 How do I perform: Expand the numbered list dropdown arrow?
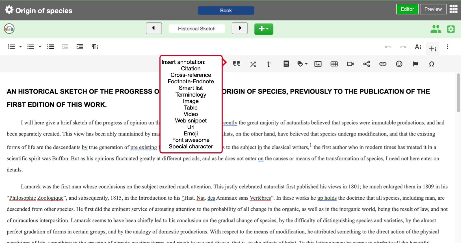(x=21, y=47)
